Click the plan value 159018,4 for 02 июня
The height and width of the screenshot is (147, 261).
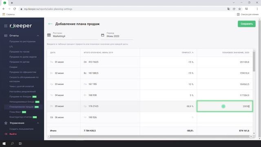click(245, 73)
